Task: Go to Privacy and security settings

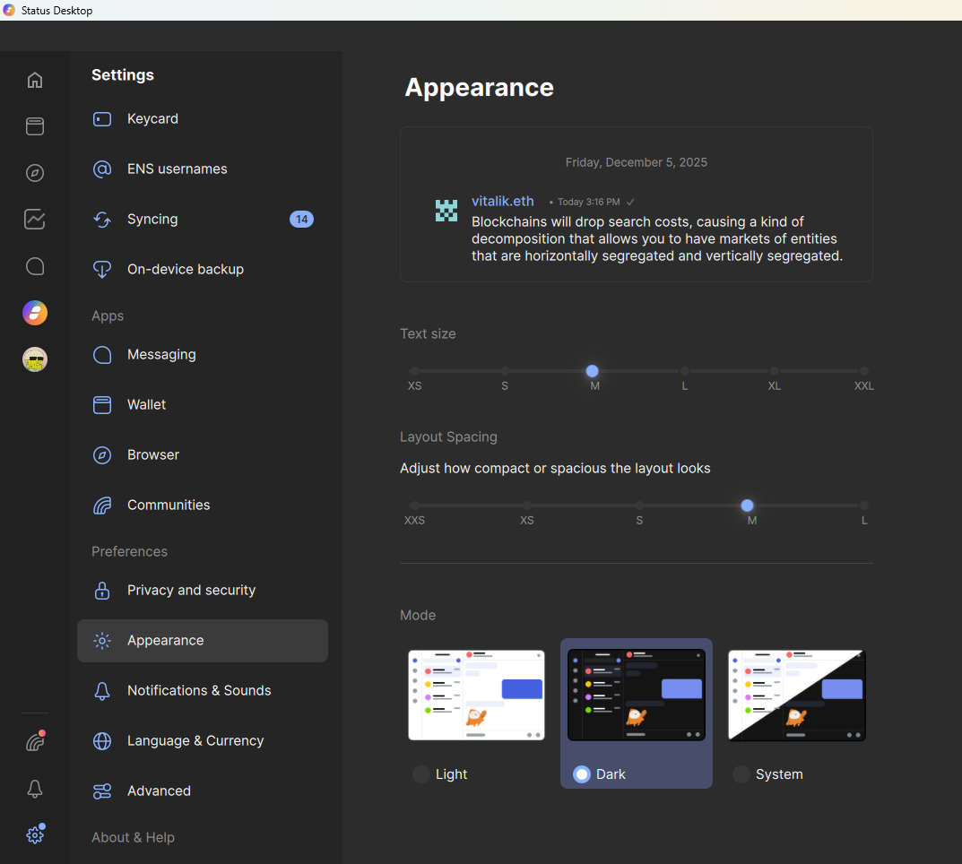Action: click(x=191, y=591)
